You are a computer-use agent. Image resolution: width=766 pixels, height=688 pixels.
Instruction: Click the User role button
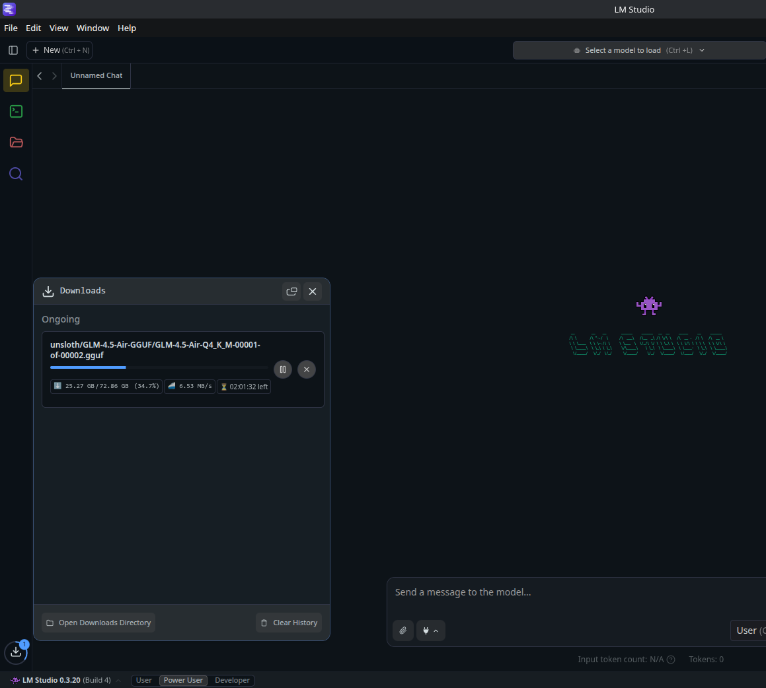[748, 631]
